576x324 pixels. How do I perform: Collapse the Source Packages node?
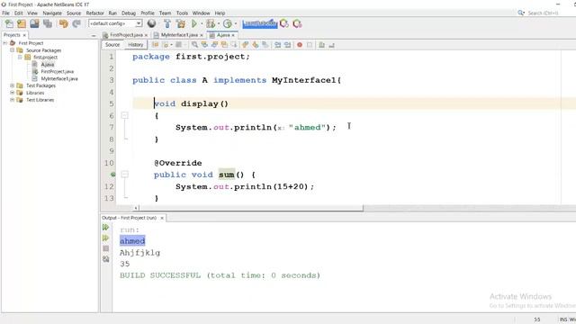(x=13, y=50)
